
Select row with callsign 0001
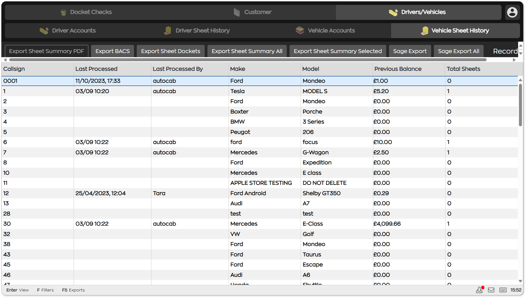point(260,81)
